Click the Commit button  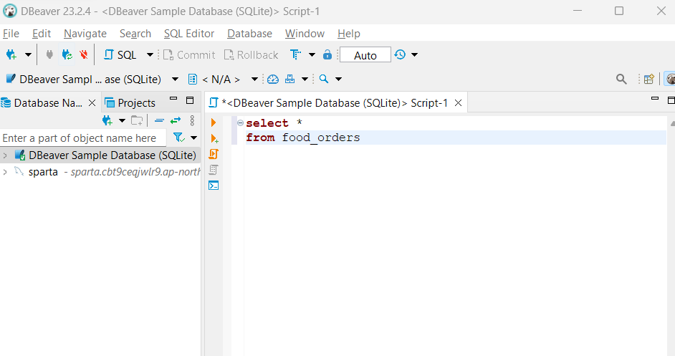point(189,54)
